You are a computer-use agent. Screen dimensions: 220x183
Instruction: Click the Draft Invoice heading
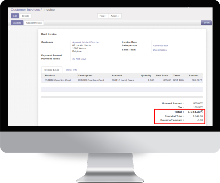click(x=49, y=34)
